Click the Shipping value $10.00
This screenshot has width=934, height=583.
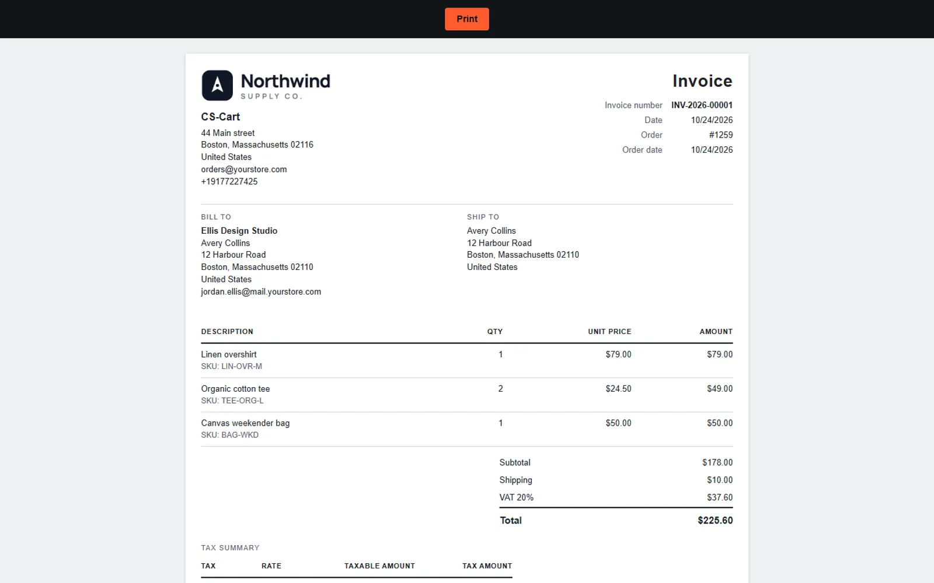(x=720, y=480)
